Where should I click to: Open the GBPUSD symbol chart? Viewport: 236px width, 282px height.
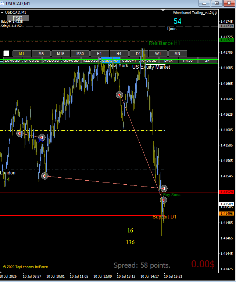(x=71, y=60)
